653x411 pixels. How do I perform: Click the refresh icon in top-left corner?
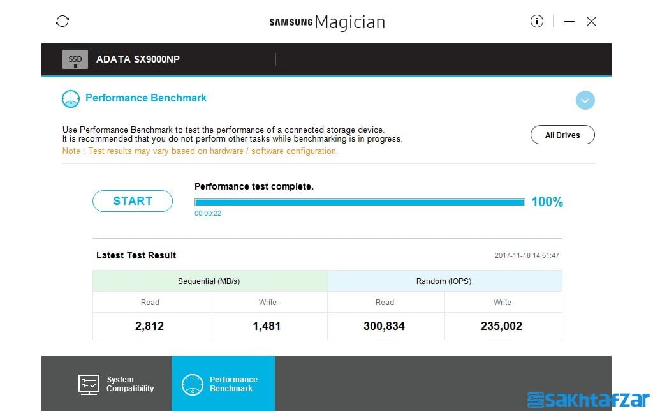(62, 21)
